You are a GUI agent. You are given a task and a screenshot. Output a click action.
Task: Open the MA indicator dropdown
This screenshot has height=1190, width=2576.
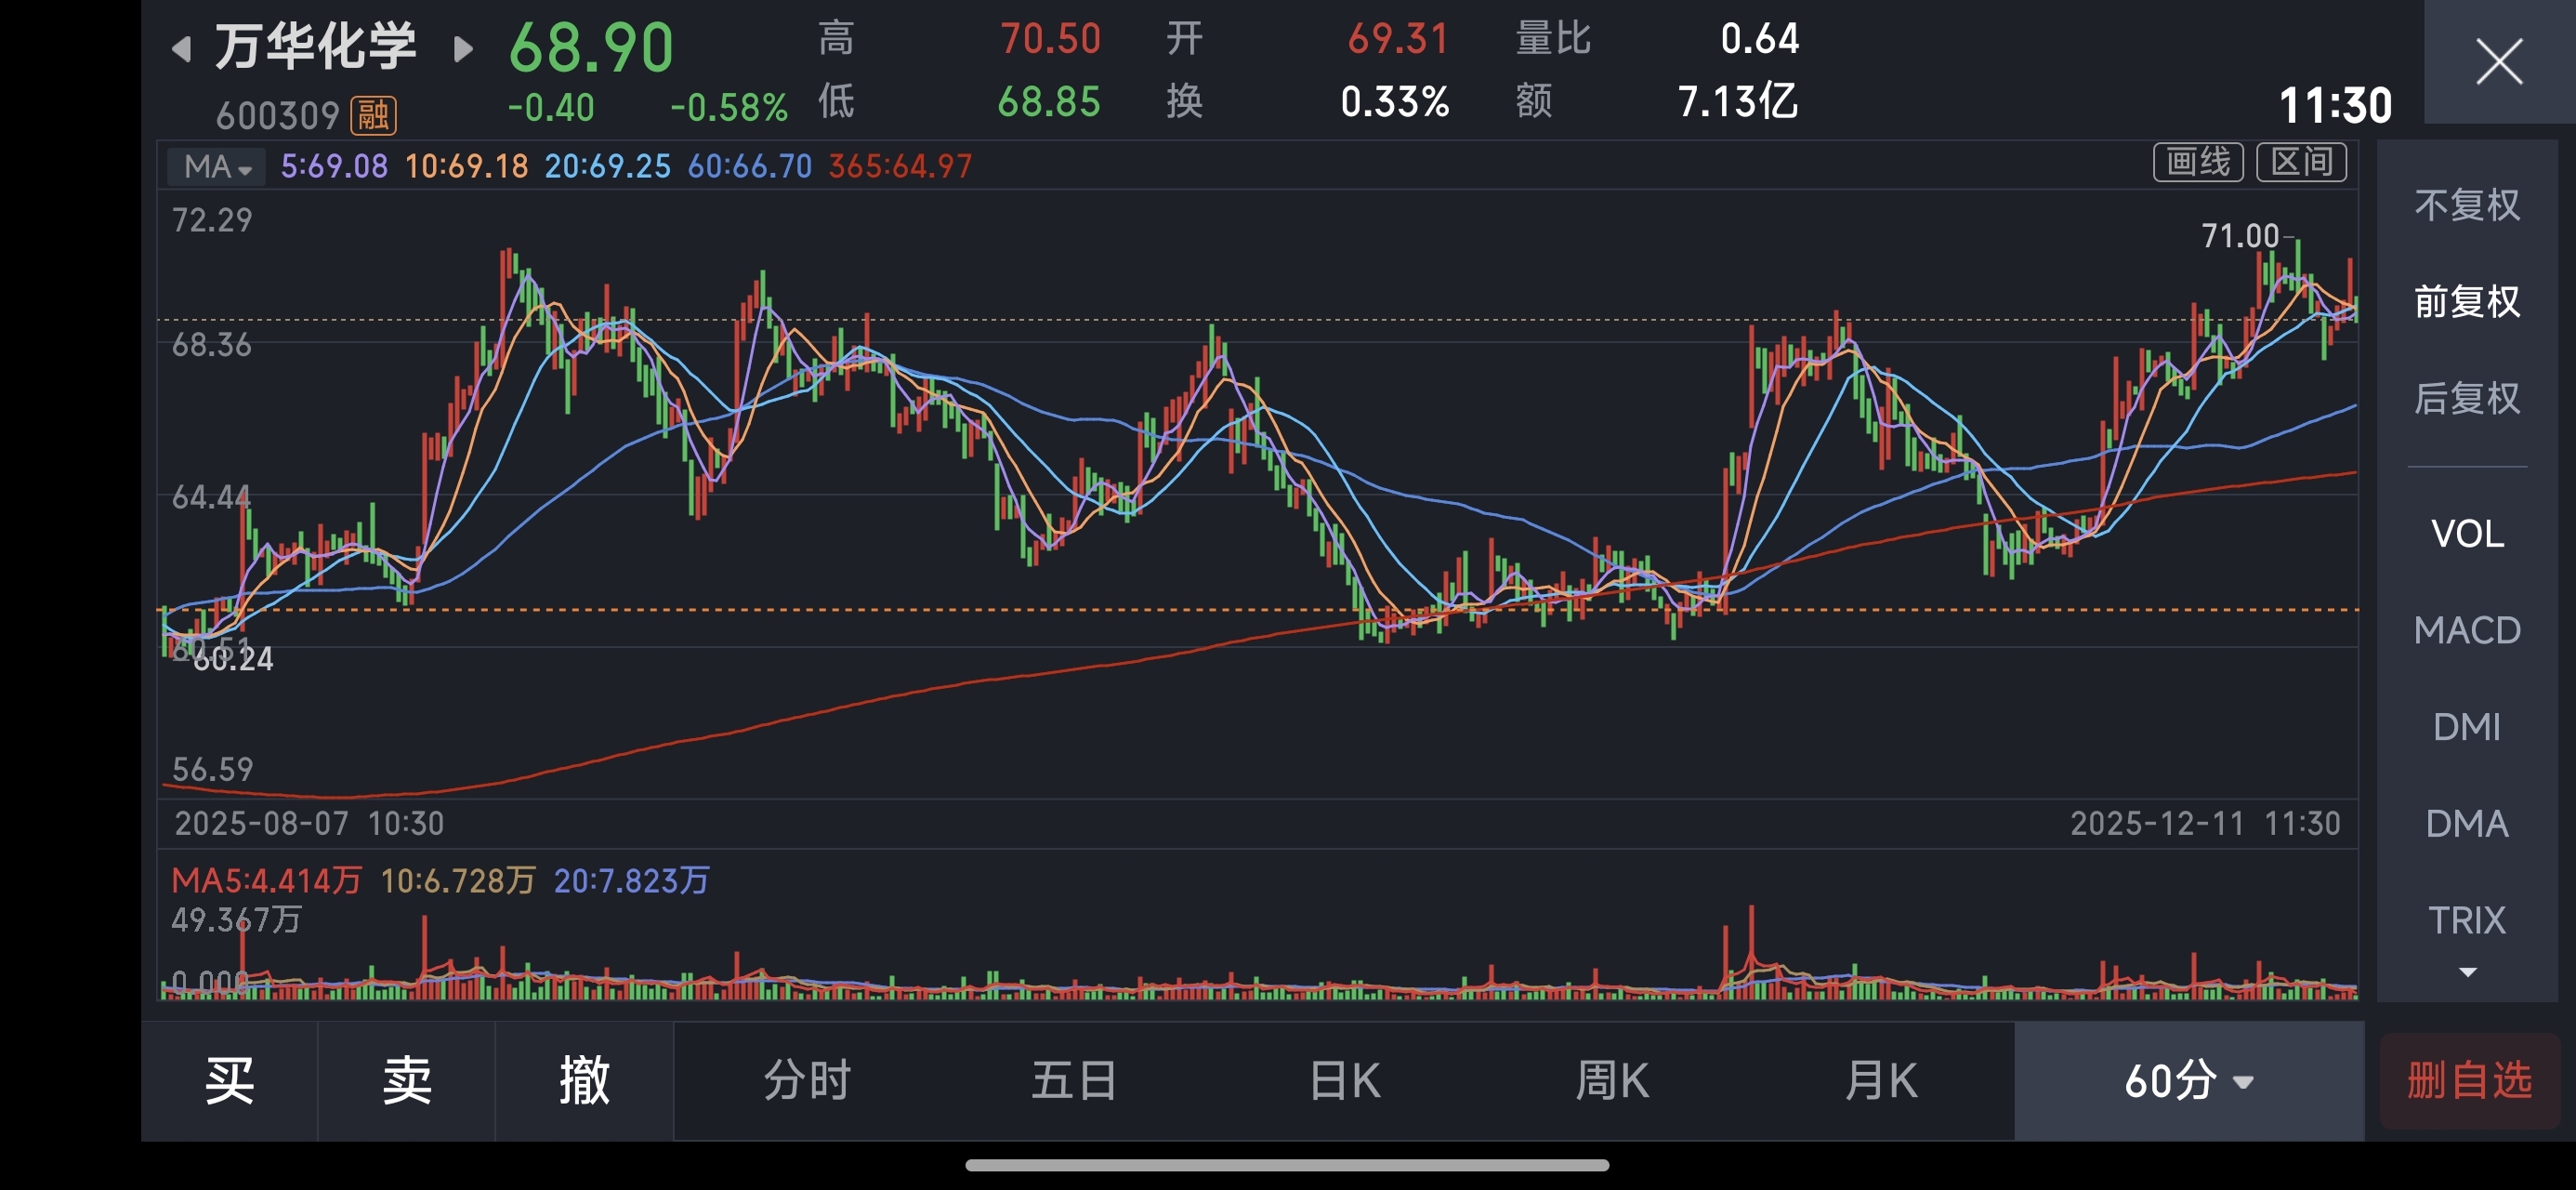[x=216, y=166]
